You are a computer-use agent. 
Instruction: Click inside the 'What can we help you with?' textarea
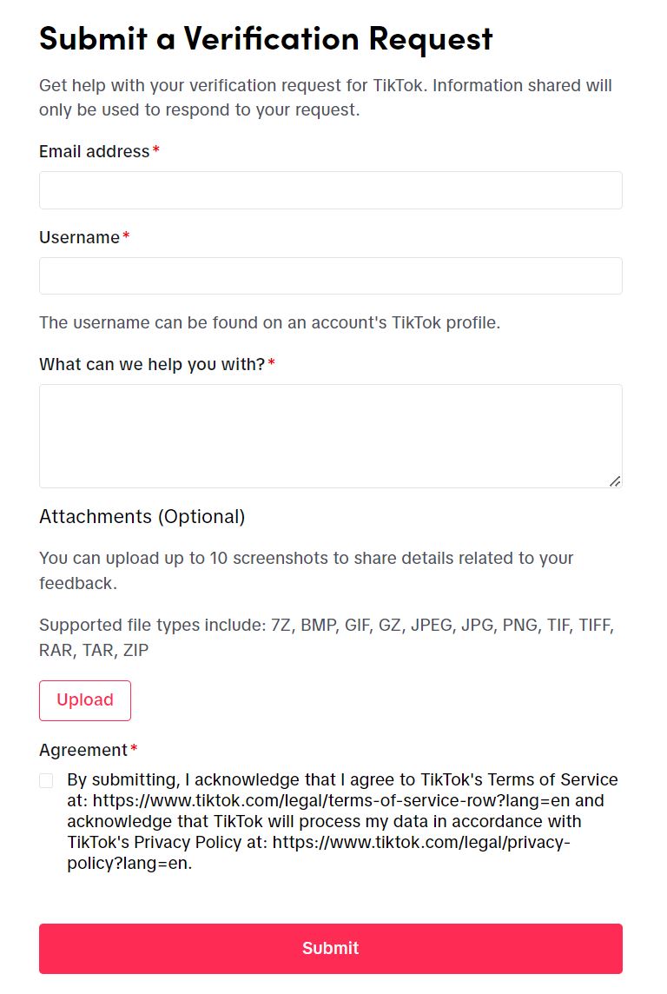(x=330, y=435)
